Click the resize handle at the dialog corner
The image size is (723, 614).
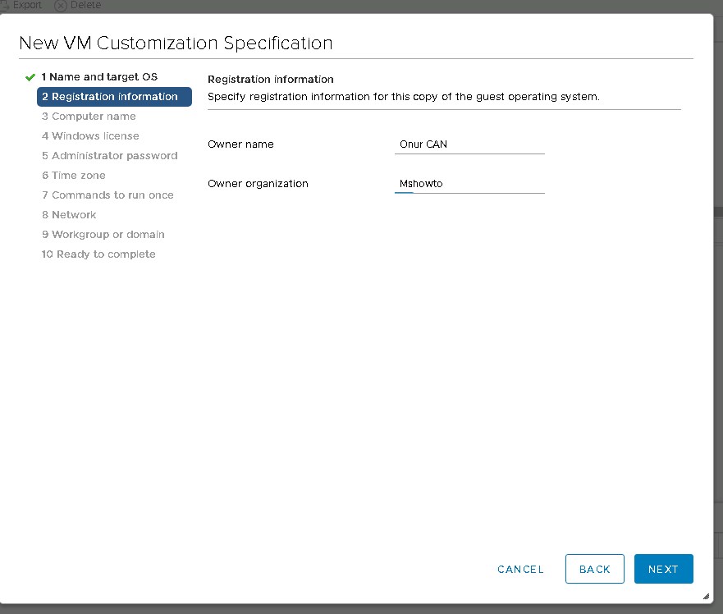point(706,597)
